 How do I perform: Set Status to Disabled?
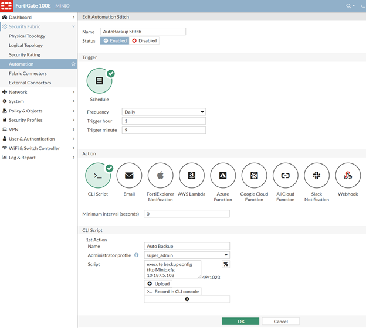(144, 41)
